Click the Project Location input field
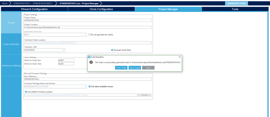This screenshot has width=270, height=117. tap(88, 27)
